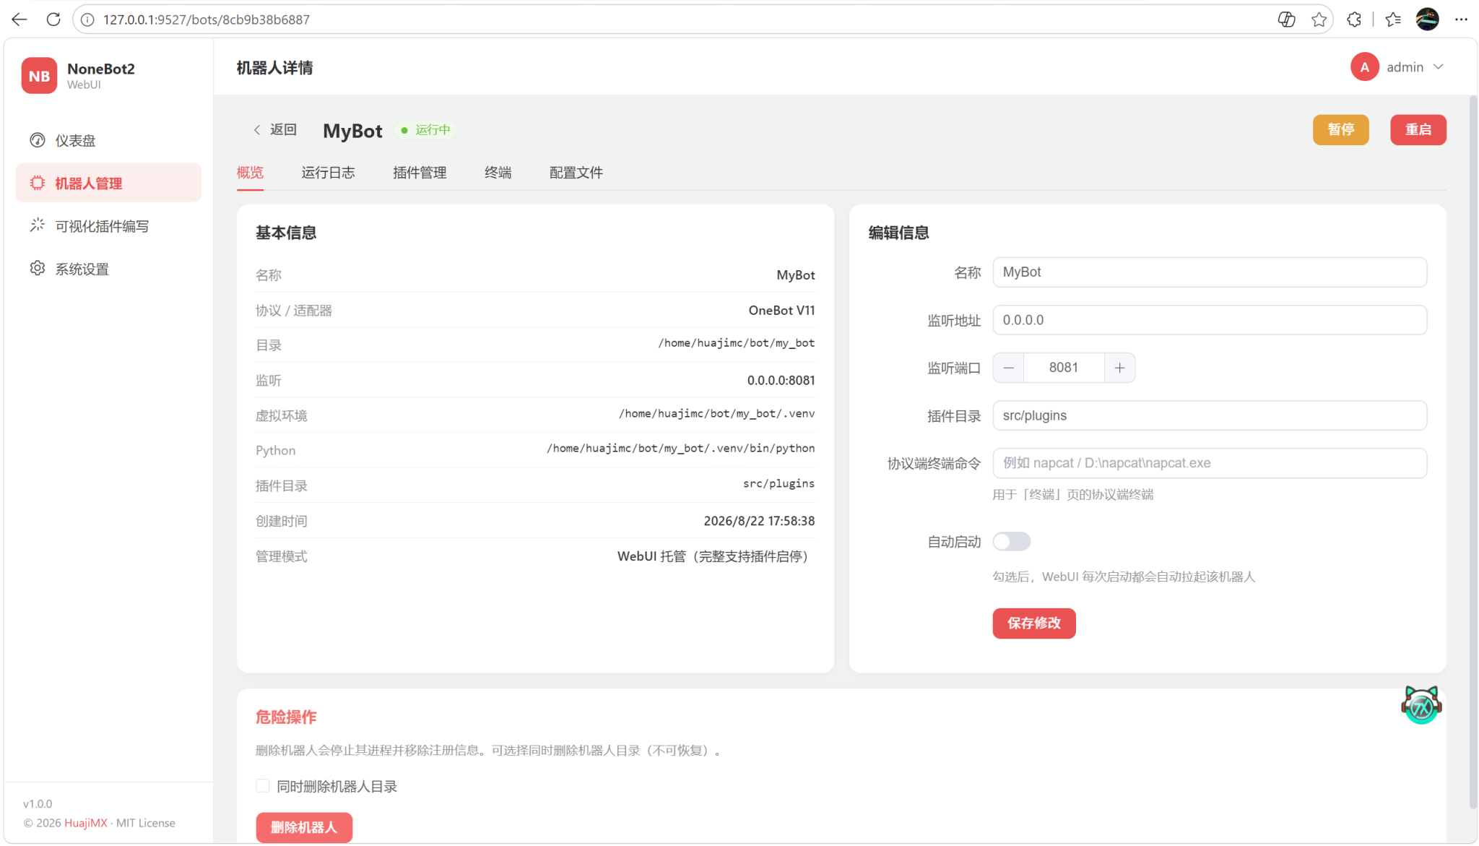Expand the admin user dropdown arrow
This screenshot has height=846, width=1479.
click(1439, 67)
